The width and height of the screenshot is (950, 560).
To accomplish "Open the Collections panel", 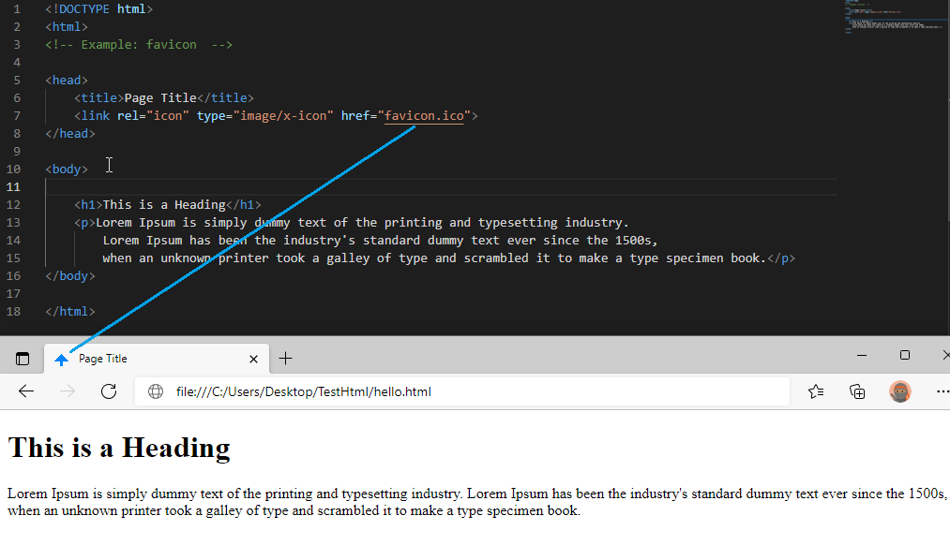I will click(x=856, y=391).
